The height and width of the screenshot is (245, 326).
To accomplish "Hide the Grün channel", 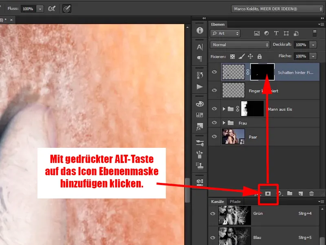I will point(213,214).
